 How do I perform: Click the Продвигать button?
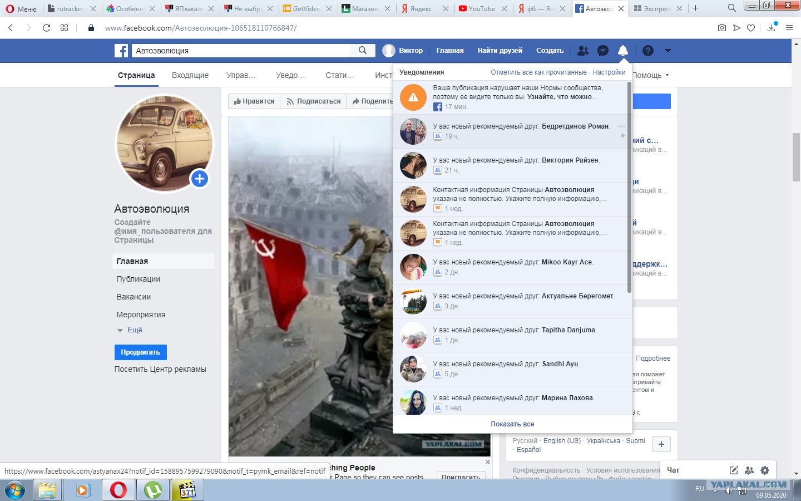coord(140,352)
